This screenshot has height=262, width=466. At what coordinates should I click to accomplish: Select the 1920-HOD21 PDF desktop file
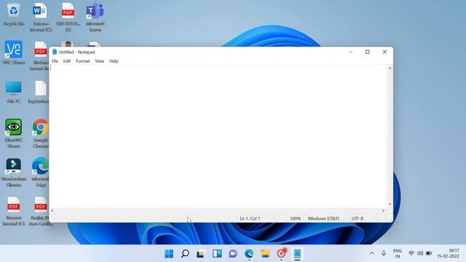(x=68, y=17)
